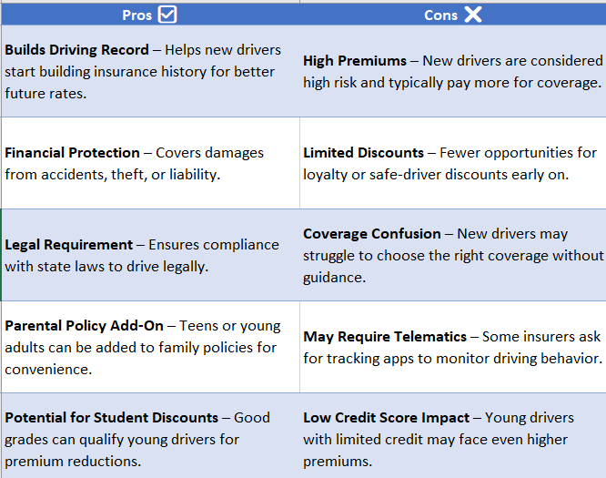Select the Legal Requirement cell
606x478 pixels.
pyautogui.click(x=150, y=255)
